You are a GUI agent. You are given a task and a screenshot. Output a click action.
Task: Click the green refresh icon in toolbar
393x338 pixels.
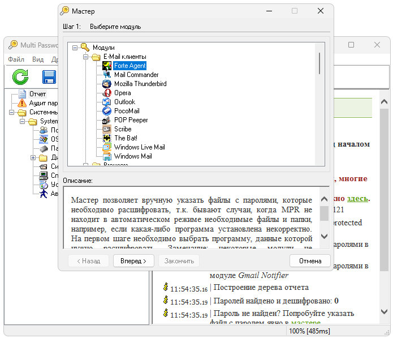[20, 77]
